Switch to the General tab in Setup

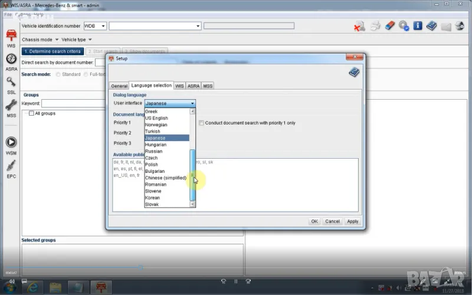[x=119, y=86]
